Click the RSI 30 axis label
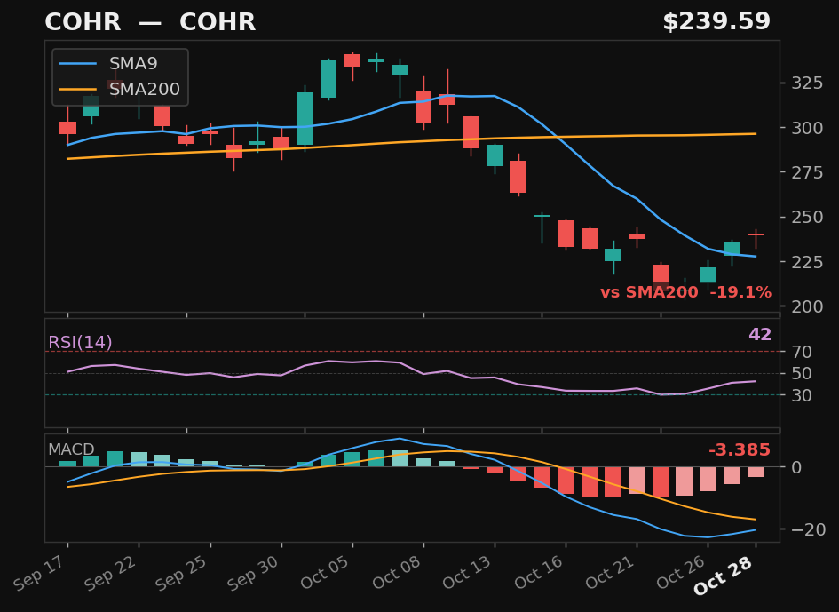 pos(802,395)
